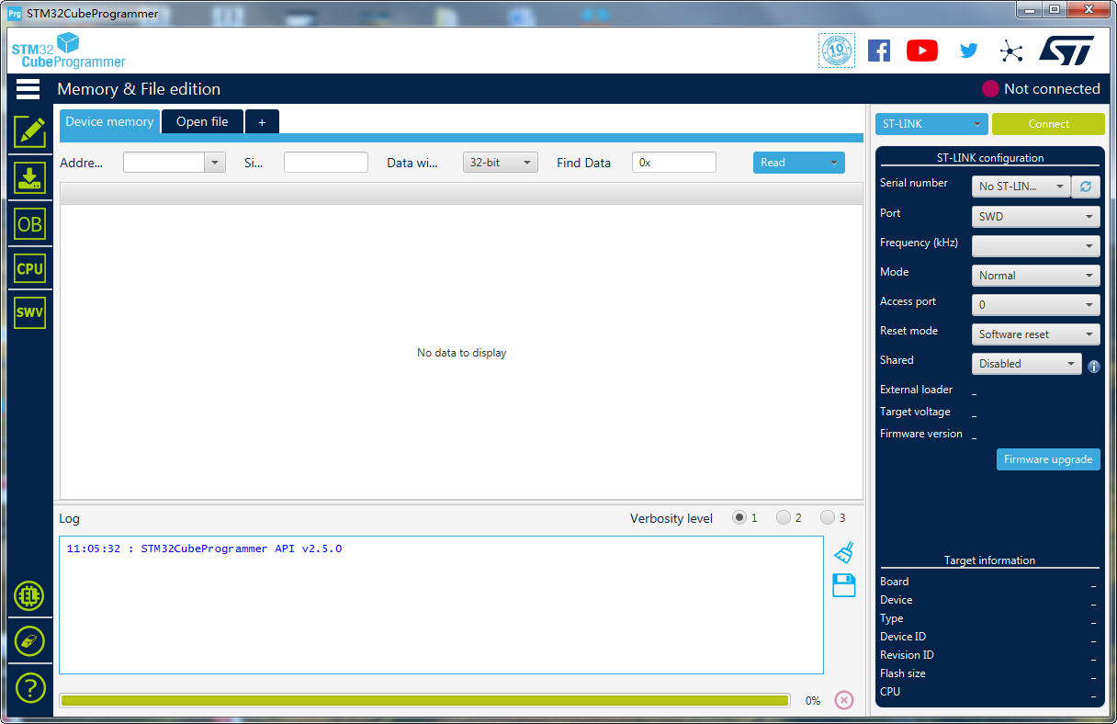Select verbosity level 3
The width and height of the screenshot is (1117, 724).
point(828,518)
